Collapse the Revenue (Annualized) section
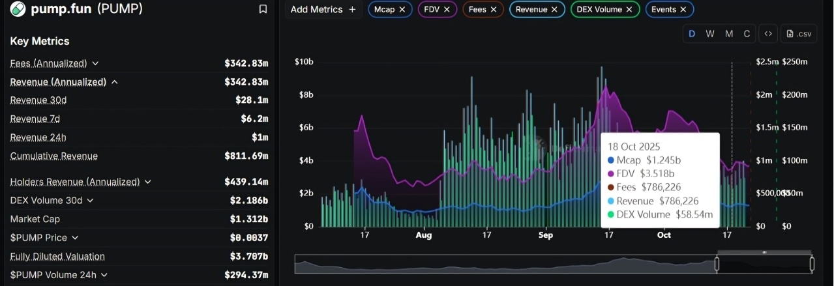Screen dimensions: 834x286 click(115, 82)
